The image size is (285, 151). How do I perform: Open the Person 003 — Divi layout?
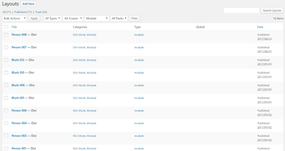19,136
